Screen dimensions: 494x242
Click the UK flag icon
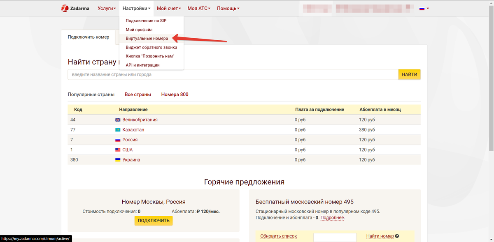coord(118,120)
